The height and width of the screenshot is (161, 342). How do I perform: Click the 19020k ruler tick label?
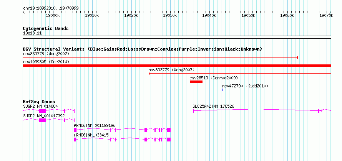[x=131, y=15]
